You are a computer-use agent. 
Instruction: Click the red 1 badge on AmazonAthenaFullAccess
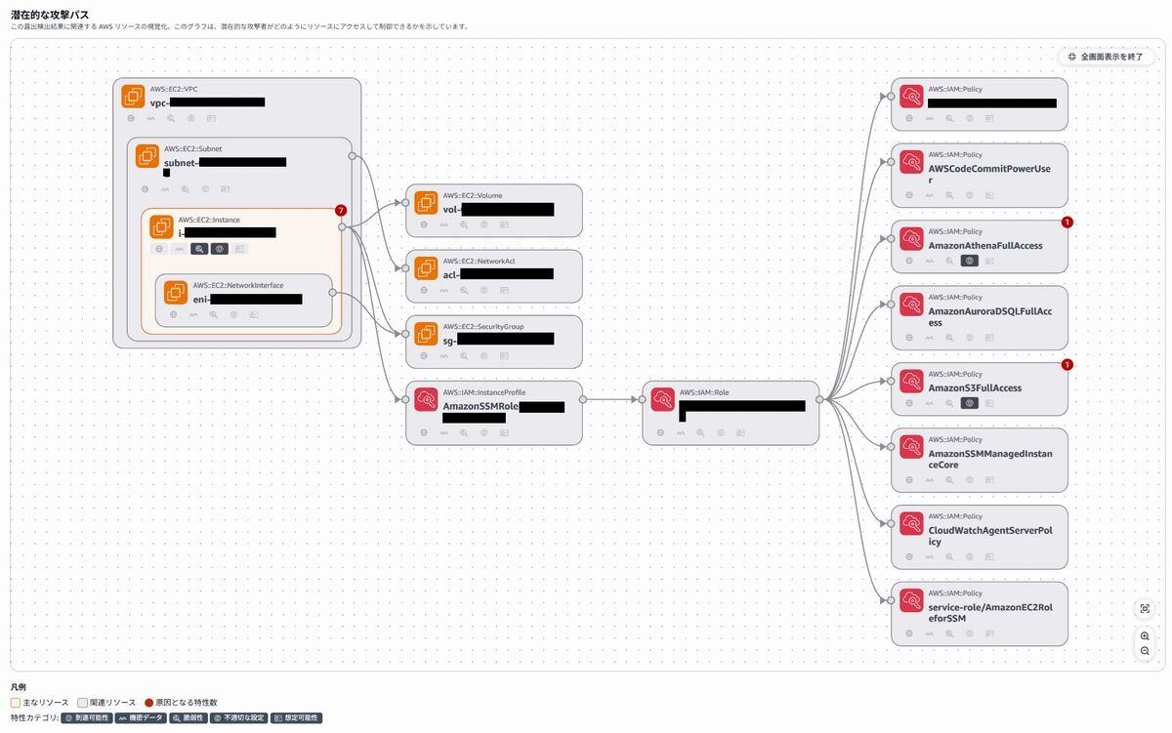click(x=1067, y=223)
